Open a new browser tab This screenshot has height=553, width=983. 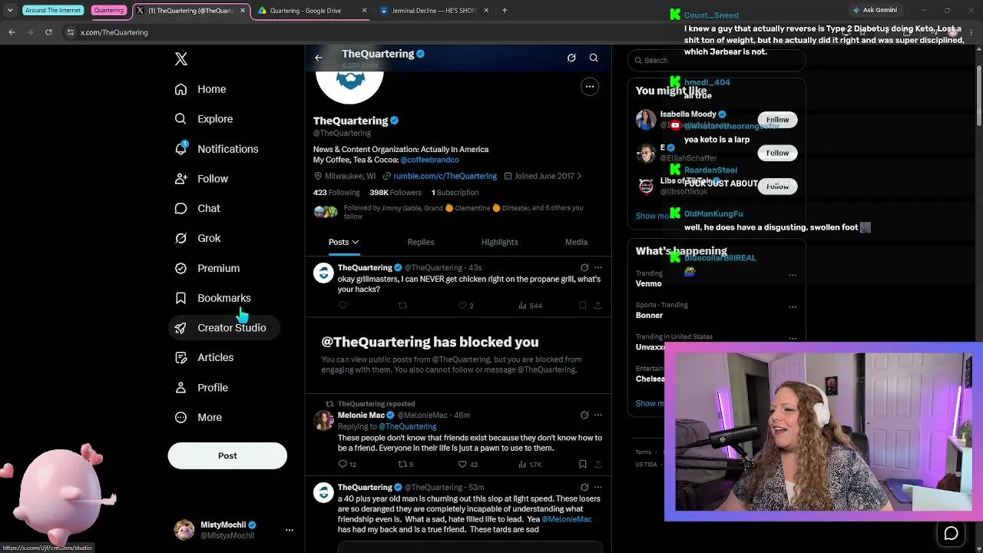tap(505, 11)
